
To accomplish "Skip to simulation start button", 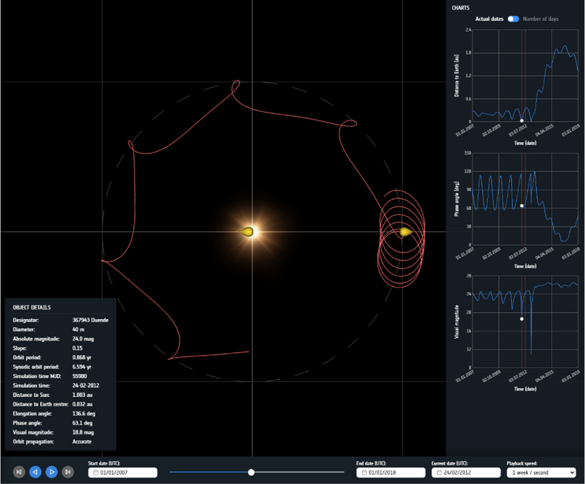I will click(x=19, y=472).
